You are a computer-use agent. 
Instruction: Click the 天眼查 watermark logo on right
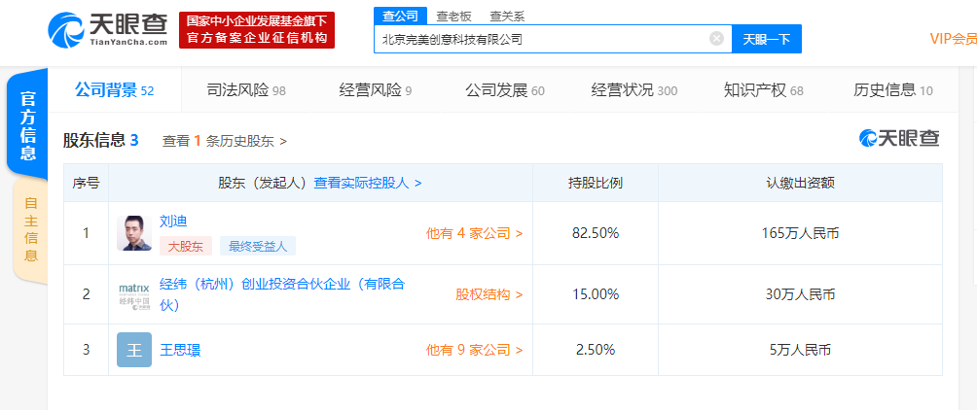click(899, 139)
